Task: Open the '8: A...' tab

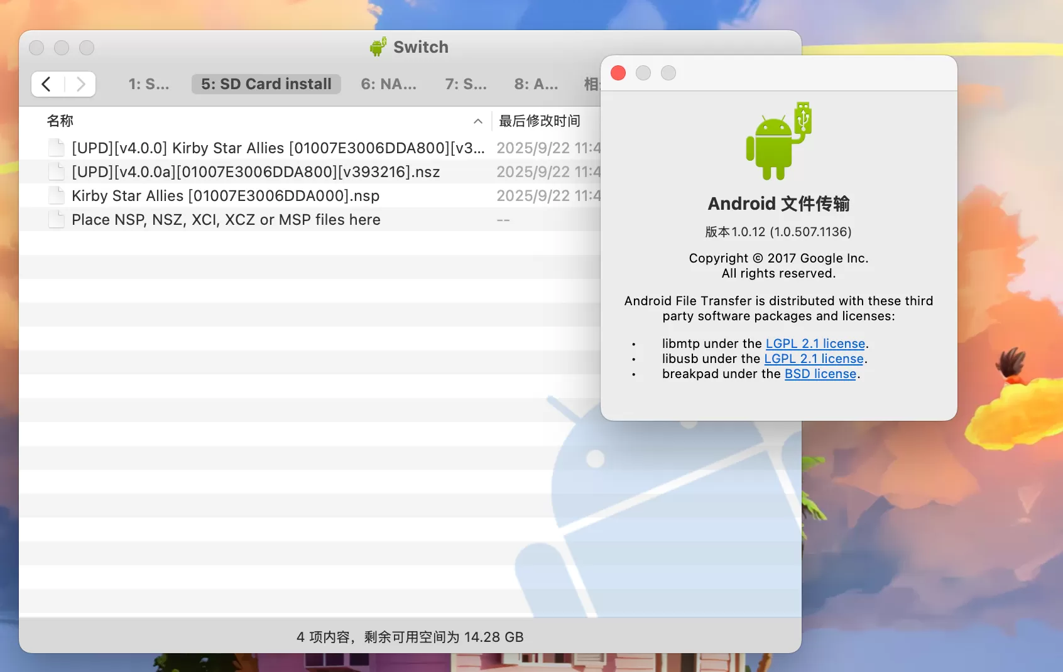Action: click(535, 84)
